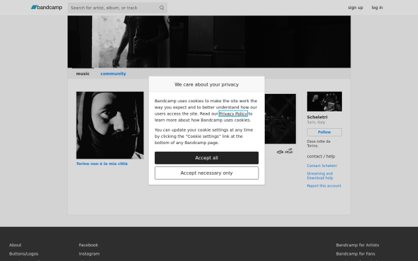Choose Accept necessary only
Viewport: 418px width, 261px height.
pos(207,173)
